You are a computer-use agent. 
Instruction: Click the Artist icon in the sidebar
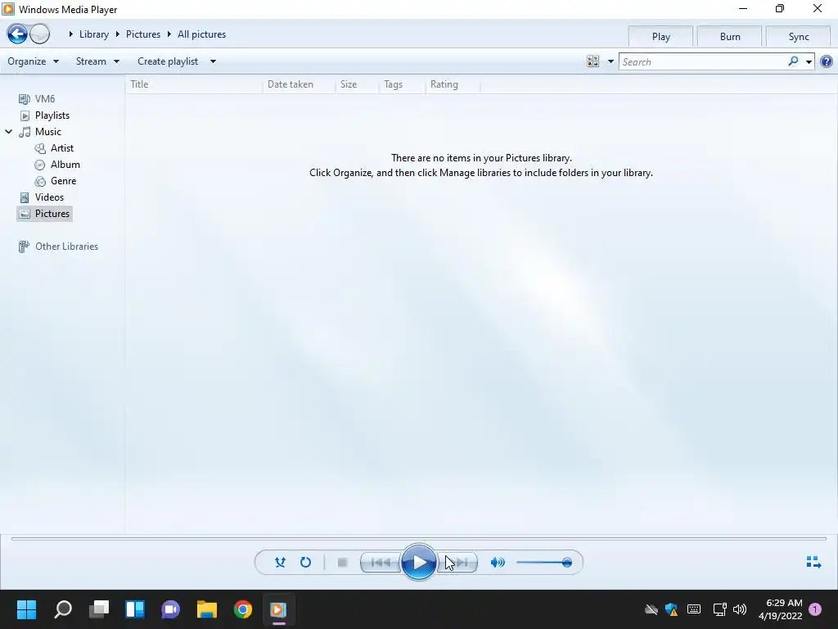[40, 148]
